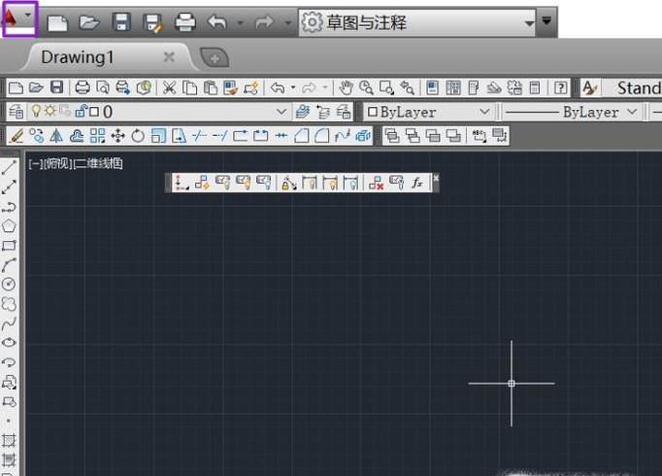Open the Properties palette icon
This screenshot has height=476, width=662.
click(x=432, y=87)
